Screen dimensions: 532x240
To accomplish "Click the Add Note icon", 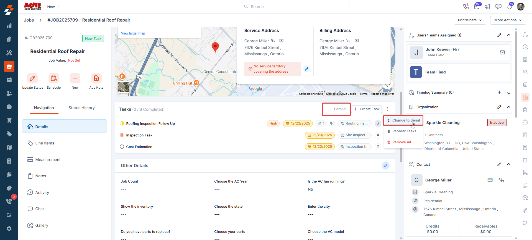I will pyautogui.click(x=96, y=78).
